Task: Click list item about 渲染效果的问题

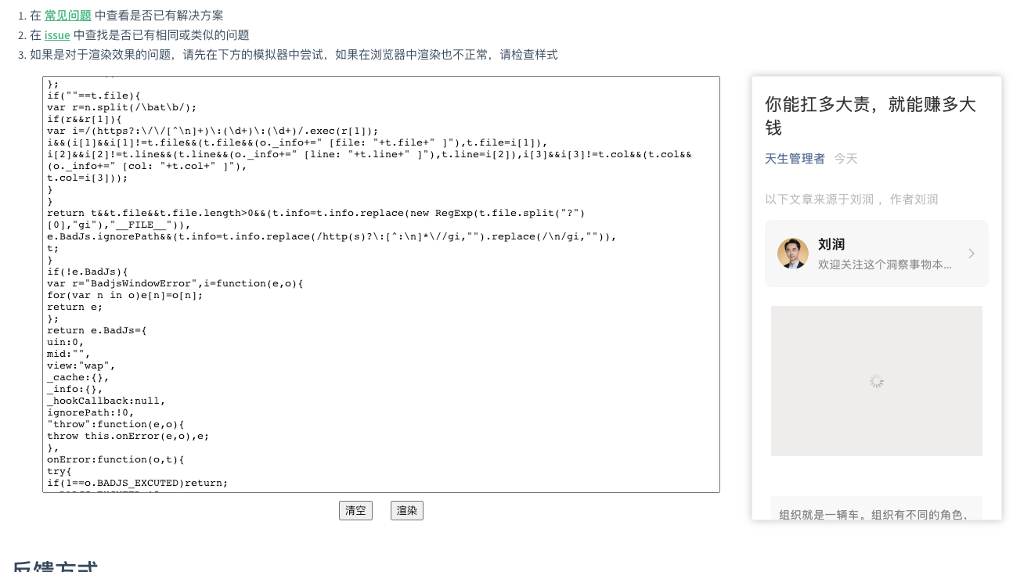Action: tap(294, 54)
